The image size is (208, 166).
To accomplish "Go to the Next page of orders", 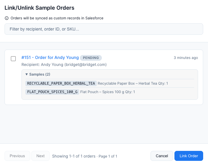I will coord(41,156).
